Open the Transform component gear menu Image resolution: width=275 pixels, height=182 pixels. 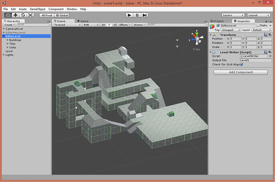pos(270,34)
